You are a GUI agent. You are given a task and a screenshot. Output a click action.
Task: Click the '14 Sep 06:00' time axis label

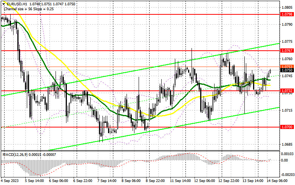click(x=277, y=181)
